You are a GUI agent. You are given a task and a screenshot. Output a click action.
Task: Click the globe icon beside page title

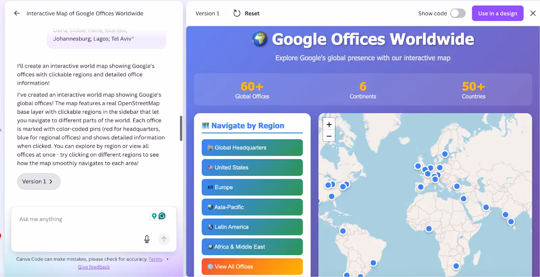(x=260, y=39)
